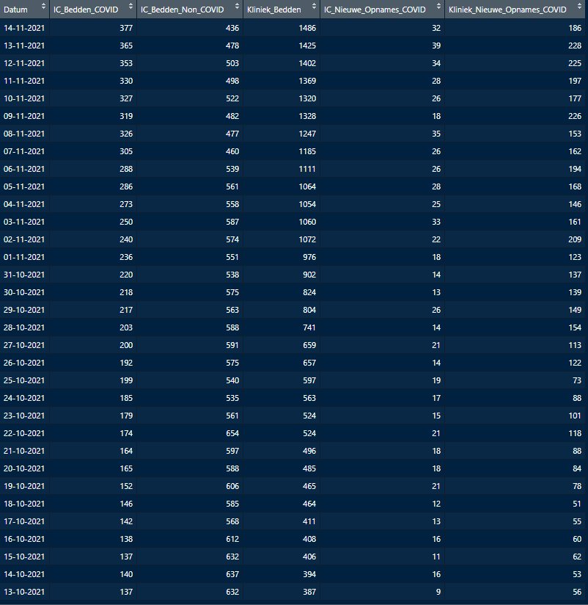Viewport: 588px width, 605px height.
Task: Select date cell 04-11-2021
Action: pos(24,204)
